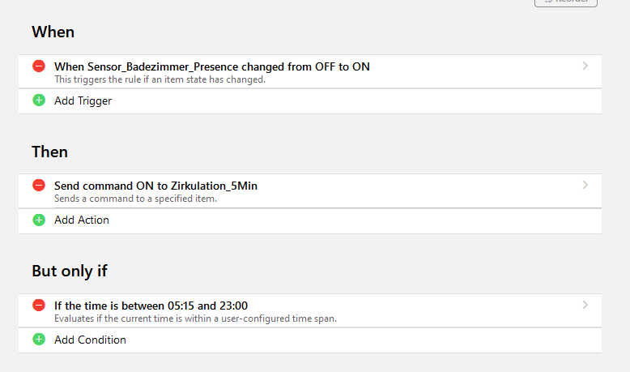Image resolution: width=630 pixels, height=372 pixels.
Task: Remove the time condition using red minus
Action: click(x=39, y=306)
